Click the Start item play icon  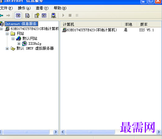[x=63, y=15]
